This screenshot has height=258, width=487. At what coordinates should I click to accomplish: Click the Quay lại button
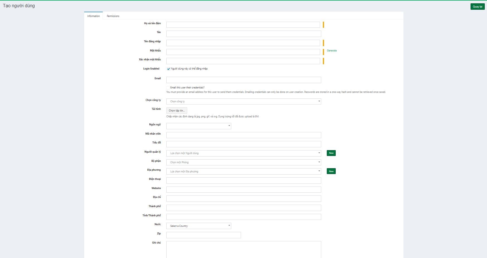[477, 7]
